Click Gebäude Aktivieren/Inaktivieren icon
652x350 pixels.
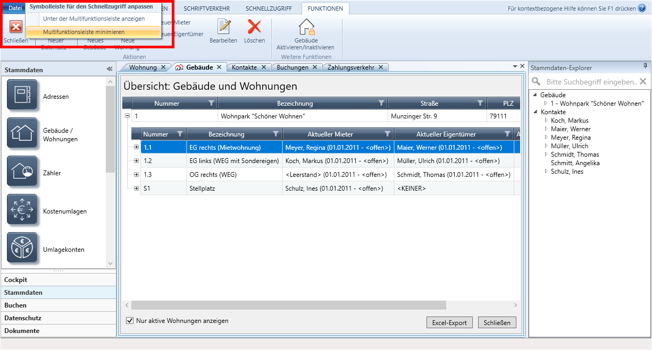tap(306, 27)
